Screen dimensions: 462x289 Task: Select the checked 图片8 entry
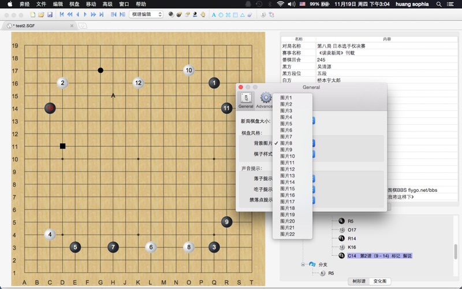(292, 143)
